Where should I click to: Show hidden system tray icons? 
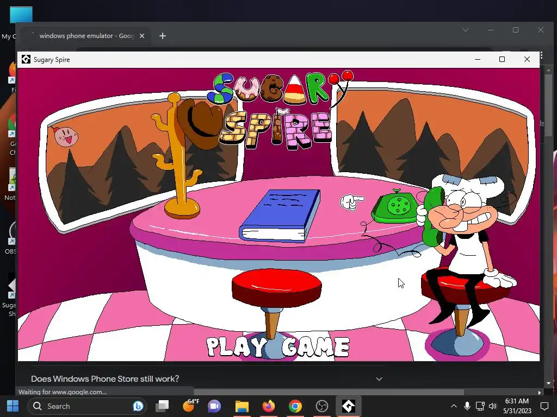pos(454,406)
